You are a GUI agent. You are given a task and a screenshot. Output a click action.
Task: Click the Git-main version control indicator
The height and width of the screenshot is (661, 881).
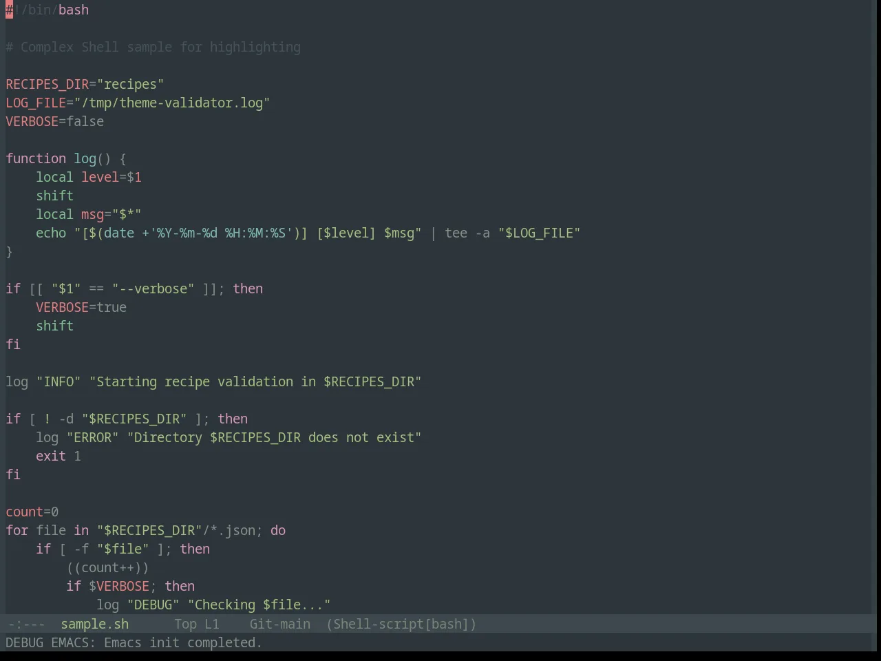point(279,624)
